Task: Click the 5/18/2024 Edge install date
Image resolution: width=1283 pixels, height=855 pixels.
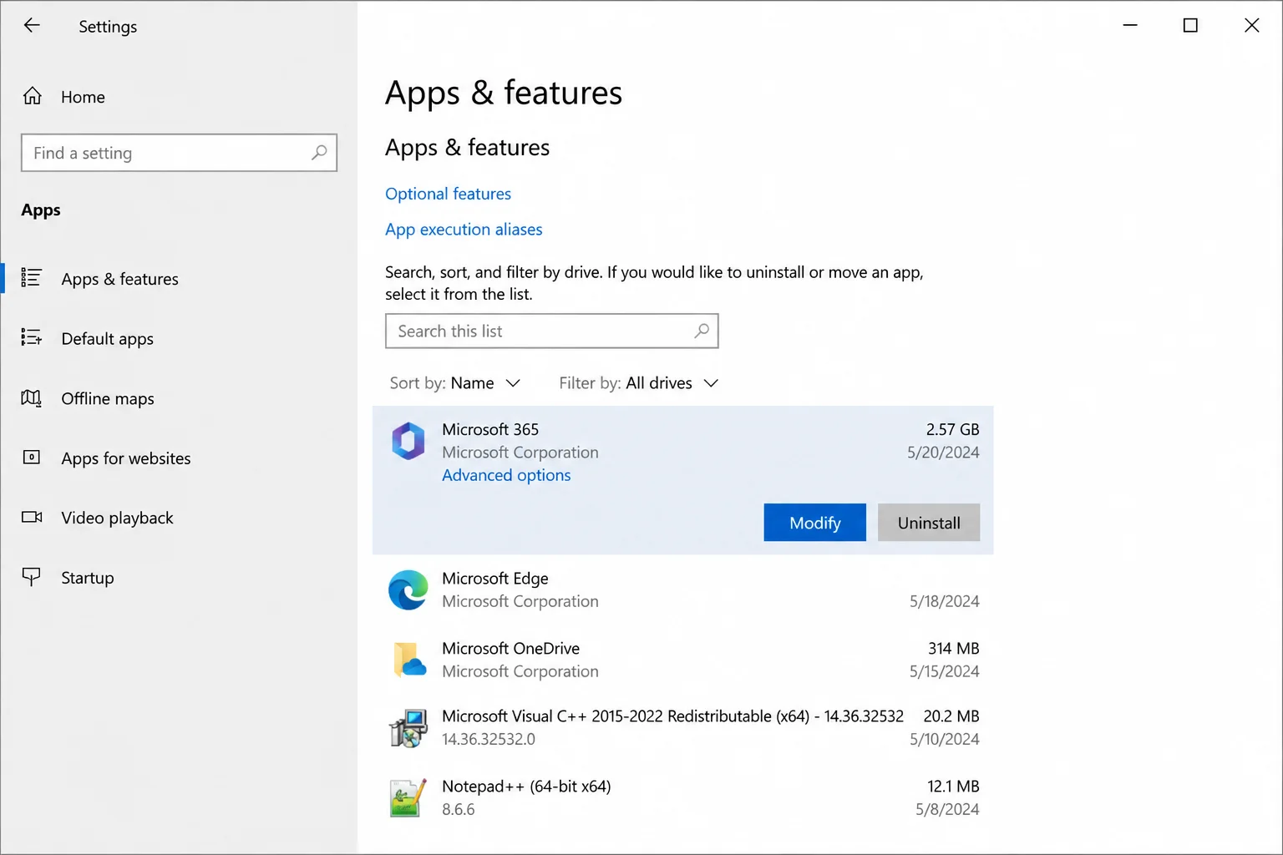Action: 944,601
